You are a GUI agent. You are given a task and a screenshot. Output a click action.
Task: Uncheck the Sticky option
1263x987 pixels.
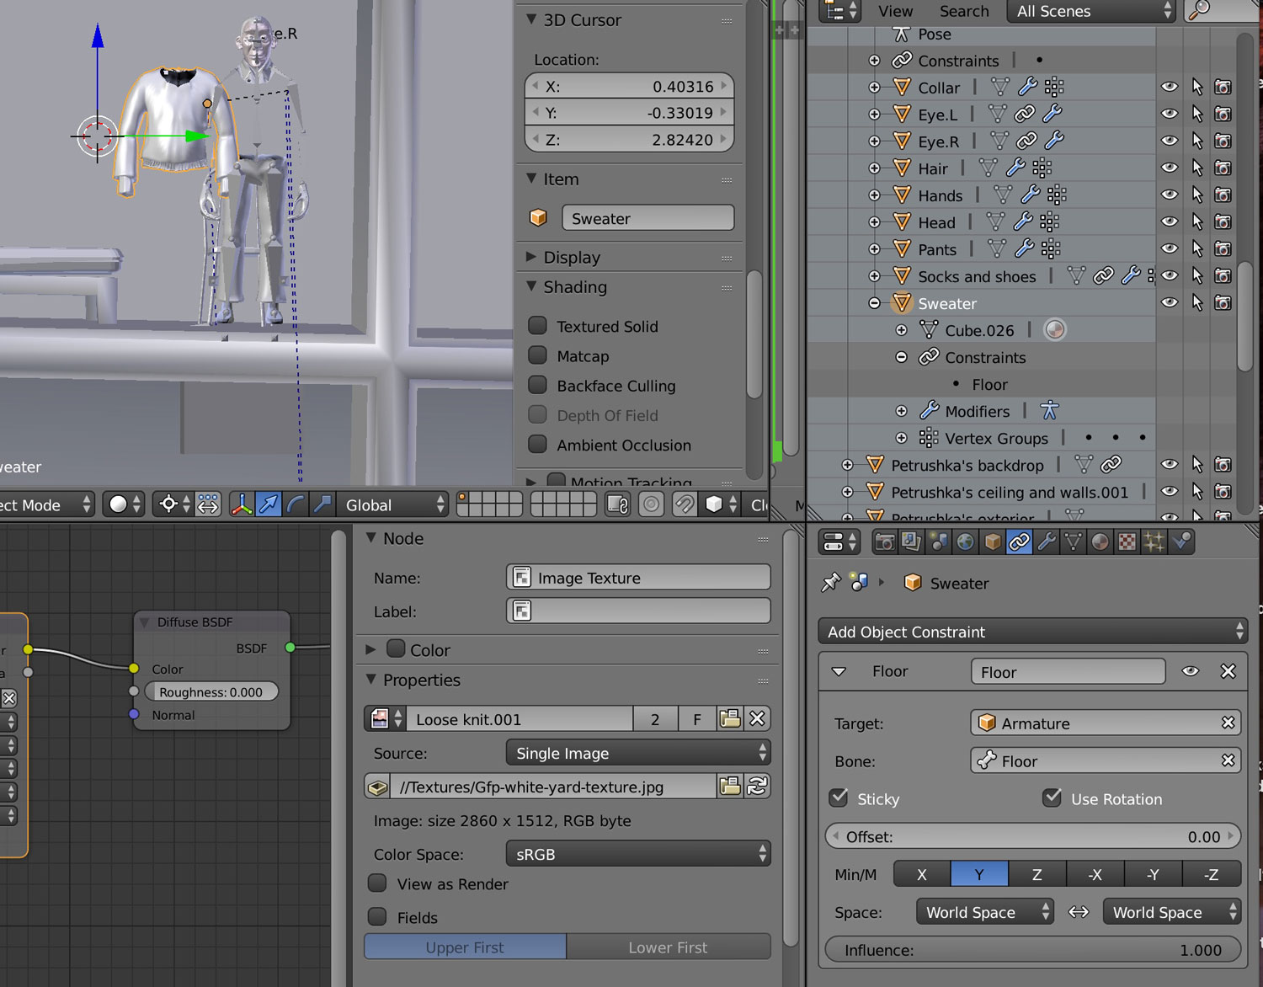(839, 798)
